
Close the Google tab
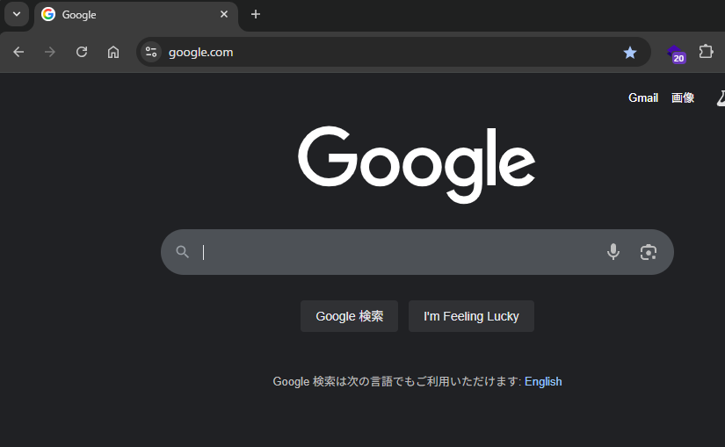click(x=224, y=14)
